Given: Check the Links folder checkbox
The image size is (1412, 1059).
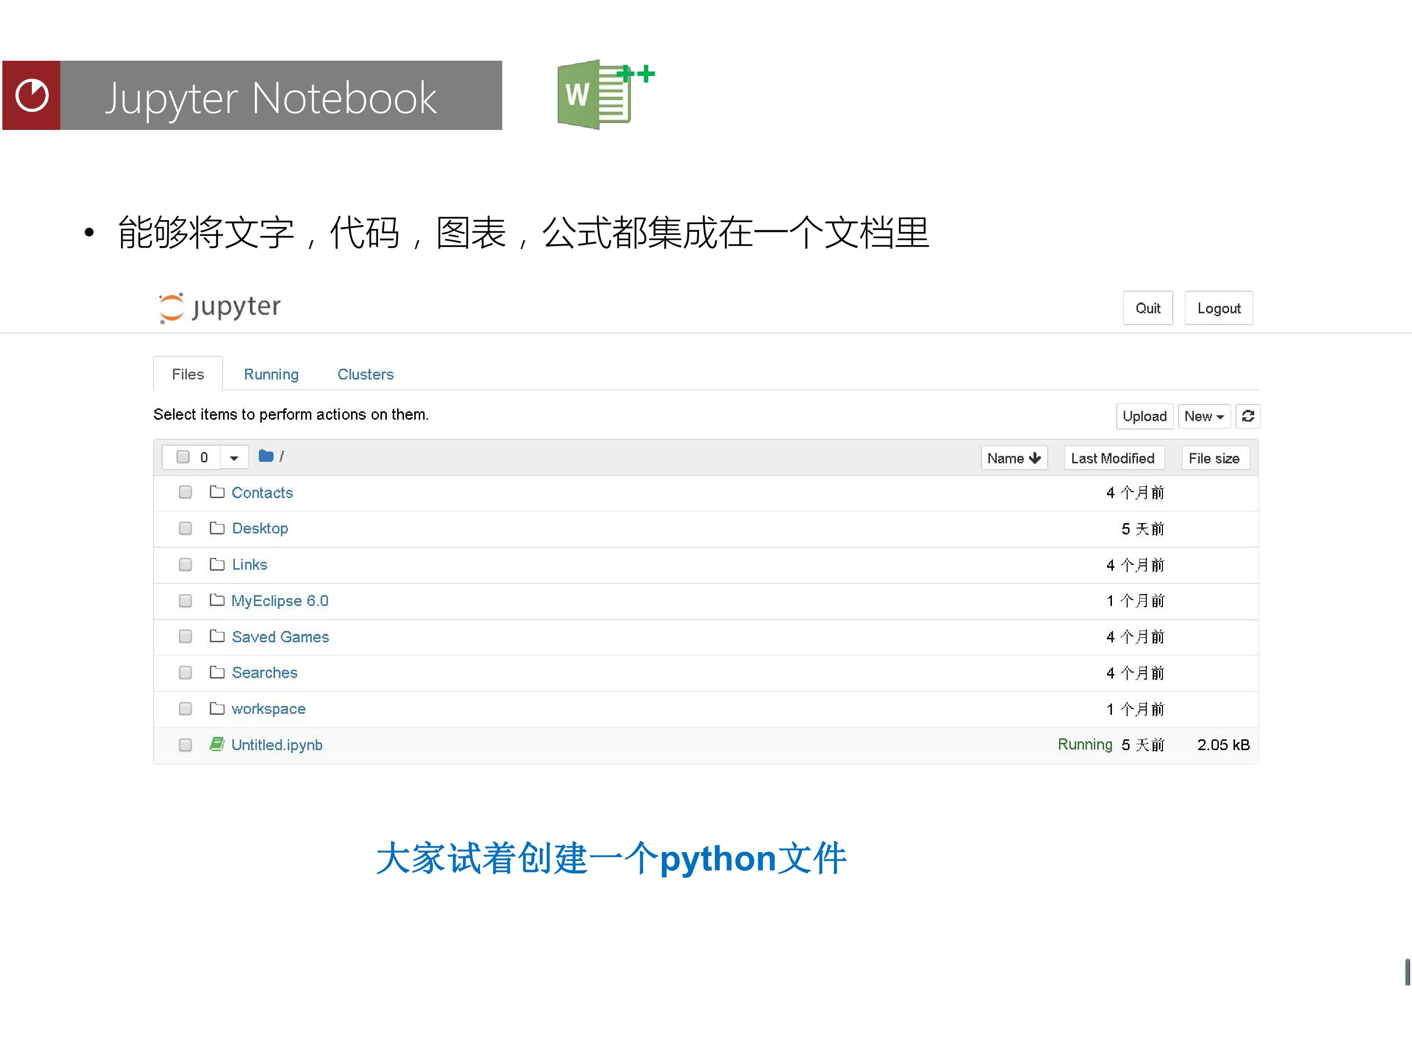Looking at the screenshot, I should pos(185,565).
